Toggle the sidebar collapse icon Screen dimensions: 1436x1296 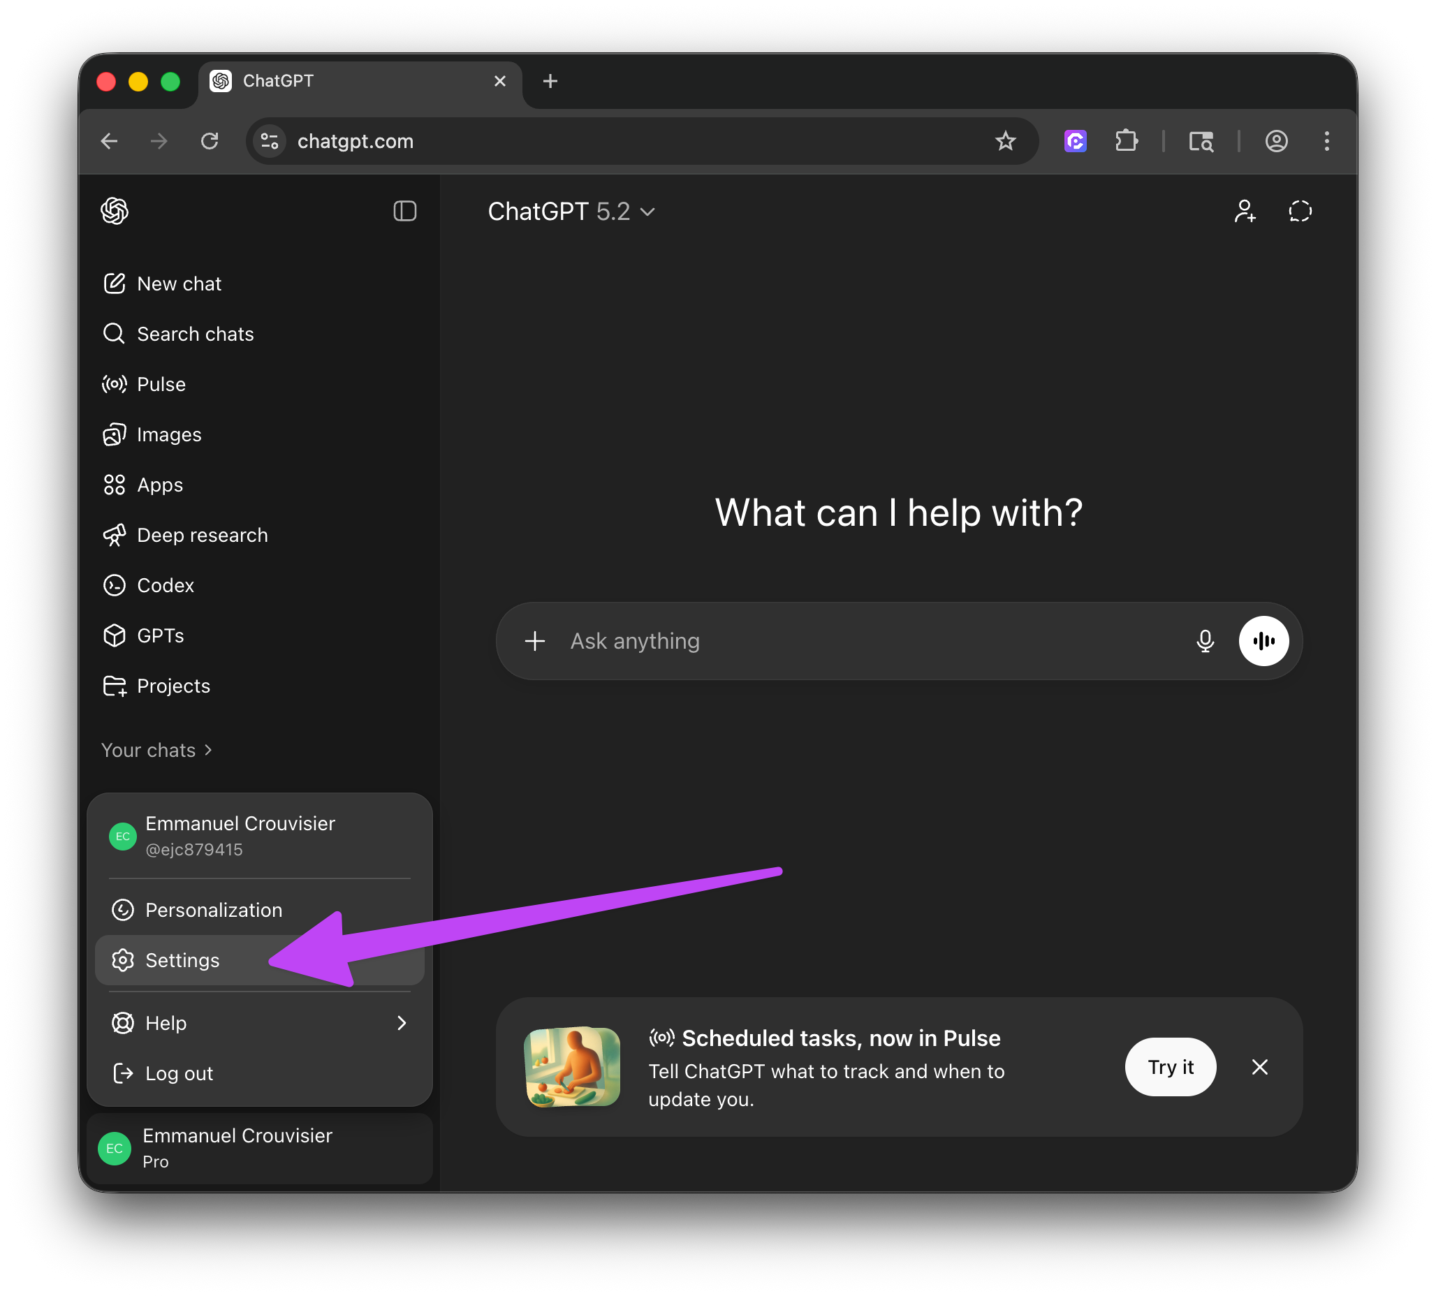pos(404,211)
